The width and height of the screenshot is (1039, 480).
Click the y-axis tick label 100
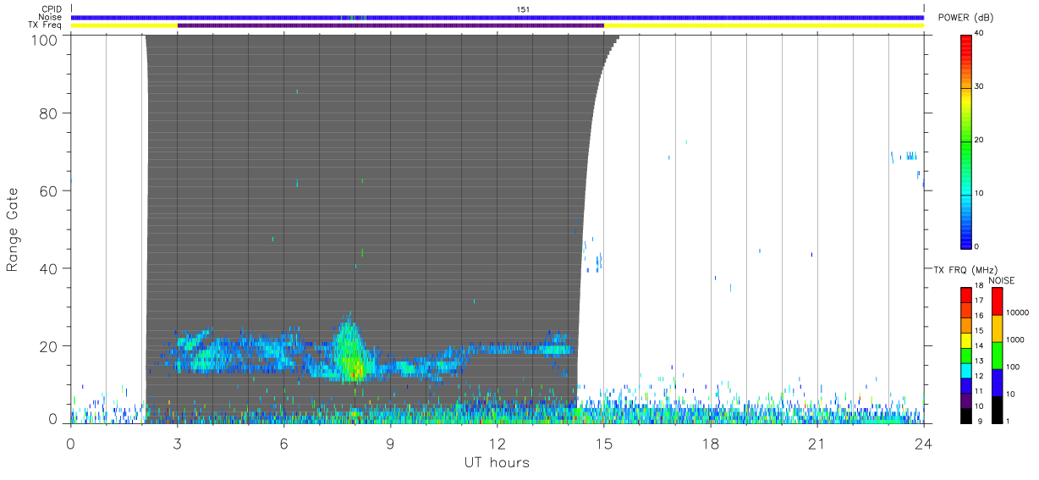pos(46,39)
